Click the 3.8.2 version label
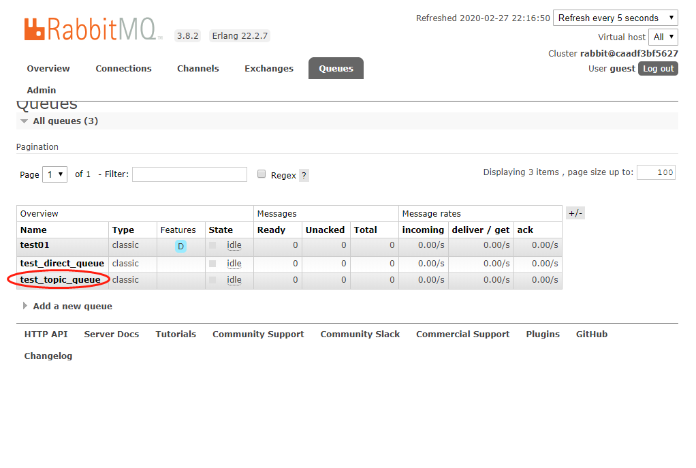Image resolution: width=696 pixels, height=468 pixels. click(x=188, y=36)
